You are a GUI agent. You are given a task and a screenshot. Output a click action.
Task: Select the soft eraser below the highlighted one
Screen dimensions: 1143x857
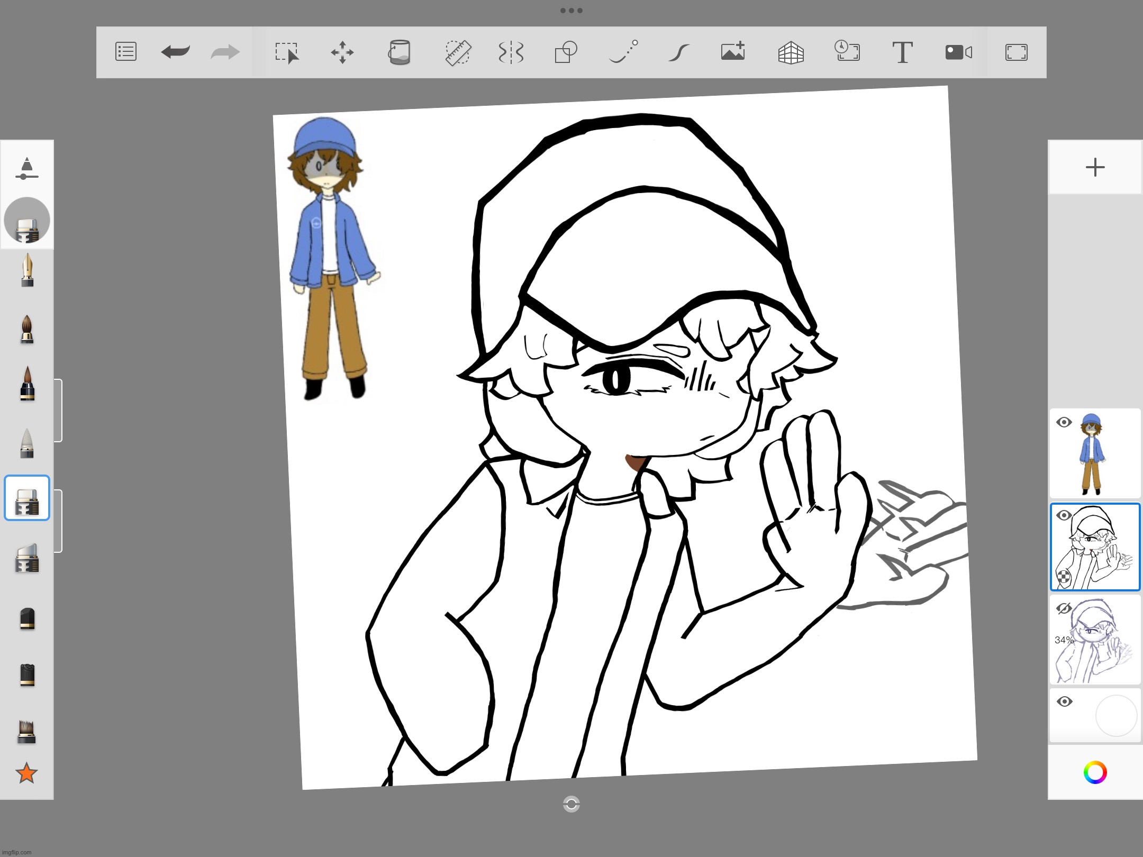27,559
